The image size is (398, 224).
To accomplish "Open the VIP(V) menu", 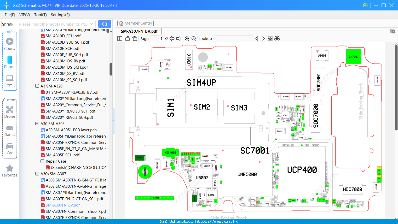I will tap(25, 15).
